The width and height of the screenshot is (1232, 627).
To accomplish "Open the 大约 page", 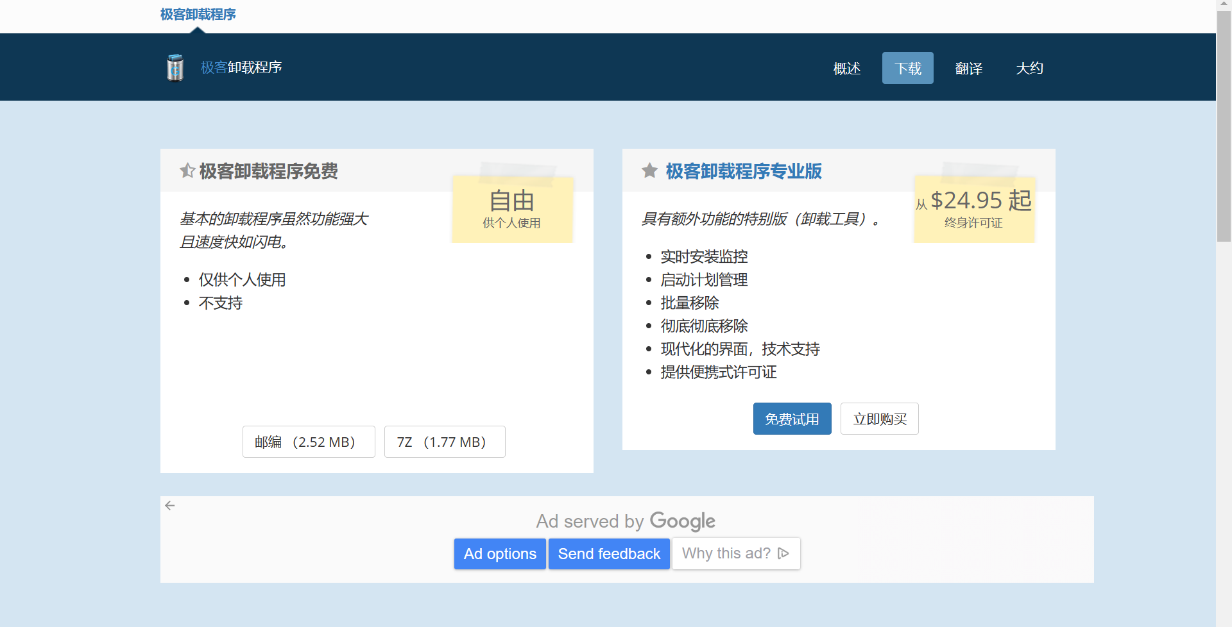I will 1030,68.
